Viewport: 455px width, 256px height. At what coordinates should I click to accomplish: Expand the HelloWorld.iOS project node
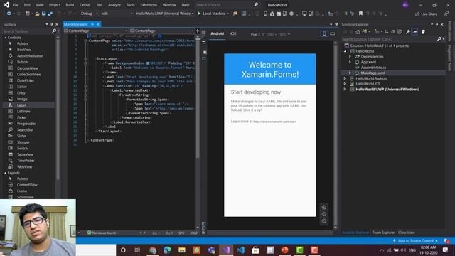point(345,84)
